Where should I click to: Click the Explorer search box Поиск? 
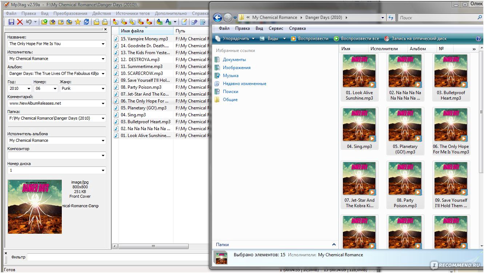click(440, 17)
